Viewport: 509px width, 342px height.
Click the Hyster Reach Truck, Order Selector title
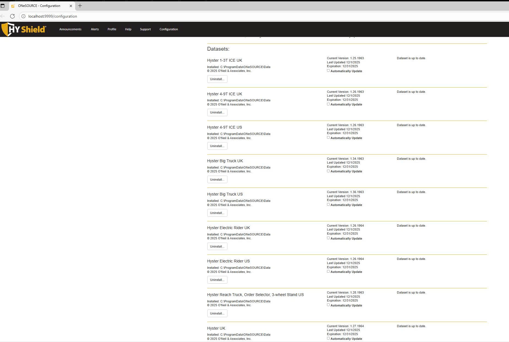coord(255,295)
